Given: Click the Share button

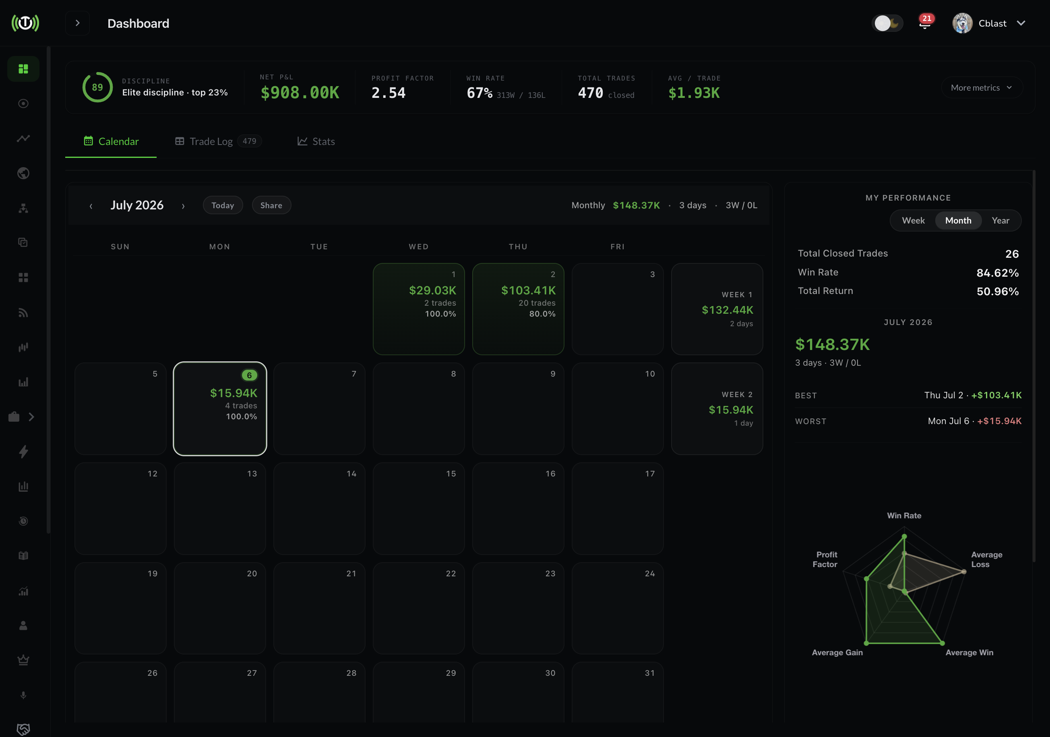Looking at the screenshot, I should [x=271, y=205].
